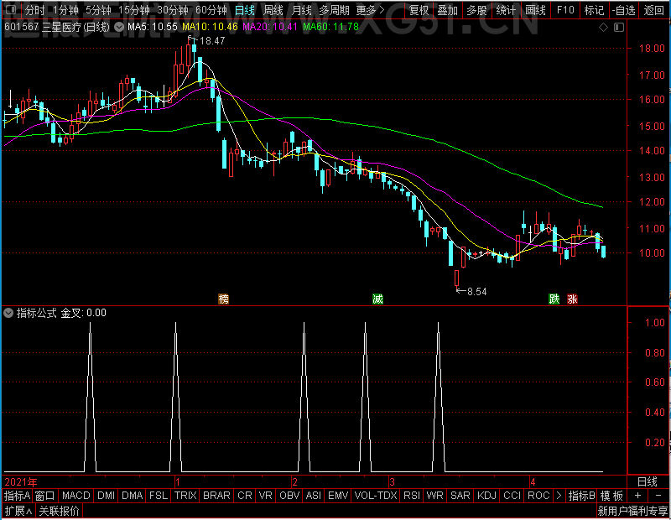Click the minus zoom-out button
The height and width of the screenshot is (520, 671).
click(x=658, y=496)
